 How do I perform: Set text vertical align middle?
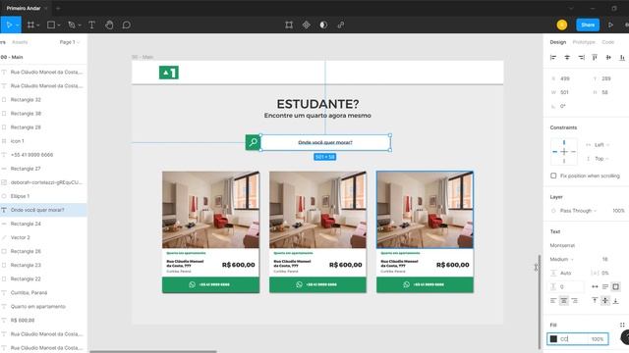click(x=605, y=300)
